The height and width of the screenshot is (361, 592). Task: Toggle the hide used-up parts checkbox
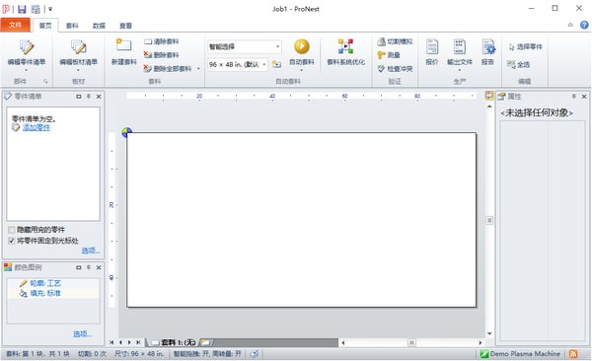point(12,230)
